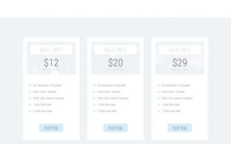This screenshot has height=144, width=231.
Task: Select the Gold Party title banner
Action: coord(180,50)
